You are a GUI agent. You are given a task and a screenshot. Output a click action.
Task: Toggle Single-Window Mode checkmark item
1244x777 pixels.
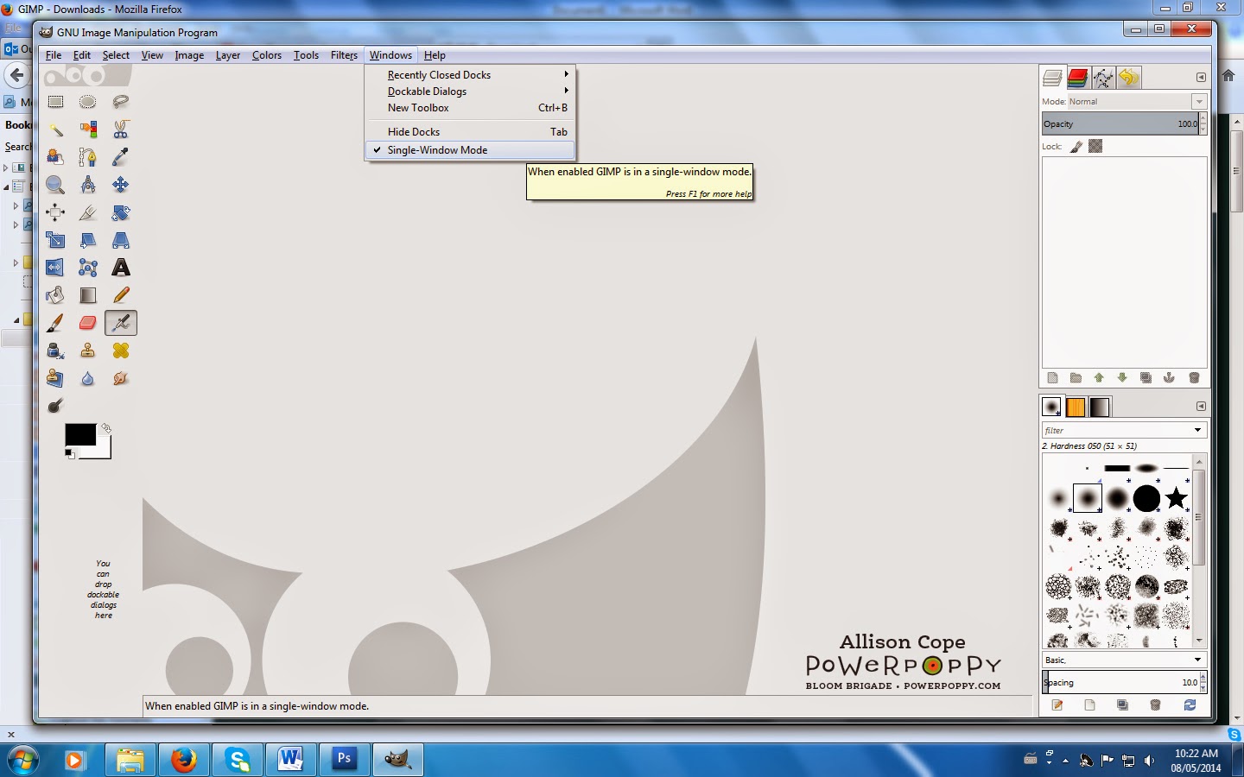point(470,150)
